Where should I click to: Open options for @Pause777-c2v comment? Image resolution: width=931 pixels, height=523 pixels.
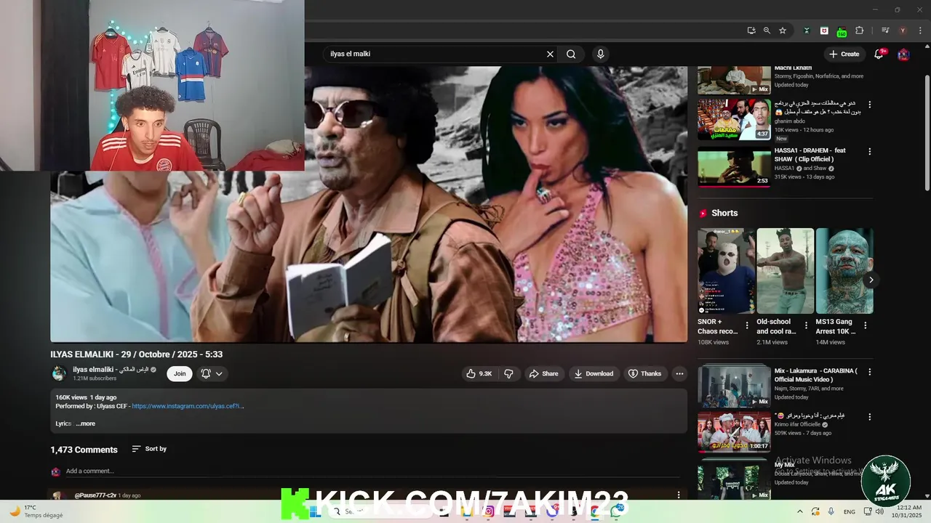click(x=679, y=495)
